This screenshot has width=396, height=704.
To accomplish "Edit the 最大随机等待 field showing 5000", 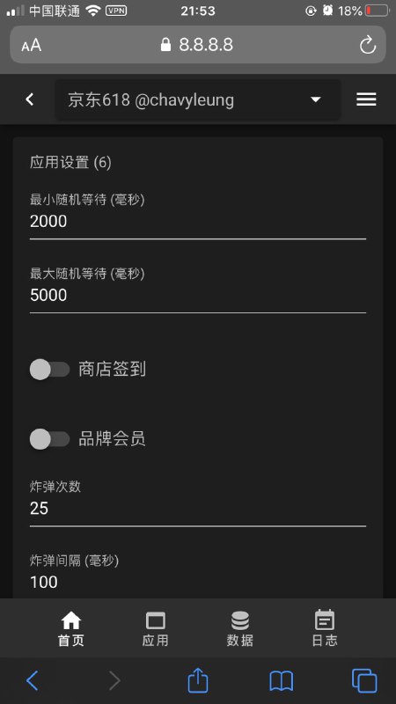I will 197,295.
